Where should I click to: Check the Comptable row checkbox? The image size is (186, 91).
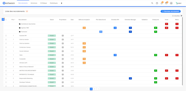tap(6, 59)
